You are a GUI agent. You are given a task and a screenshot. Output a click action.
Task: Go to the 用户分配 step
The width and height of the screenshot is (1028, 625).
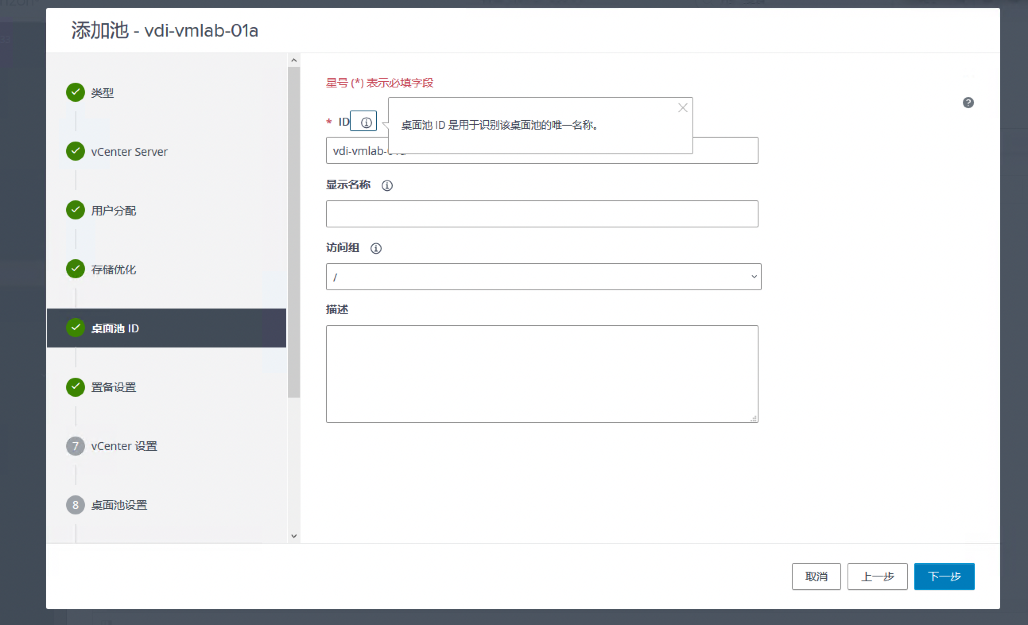[113, 211]
